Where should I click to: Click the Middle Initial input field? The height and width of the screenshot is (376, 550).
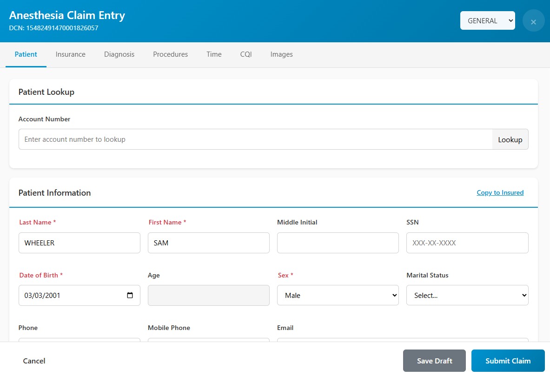pyautogui.click(x=338, y=243)
